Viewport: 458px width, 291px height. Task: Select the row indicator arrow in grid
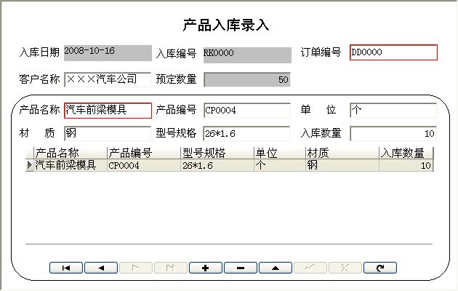coord(30,165)
